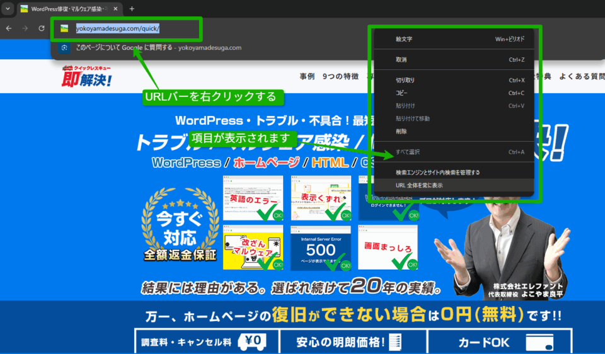Click the 安心の明朗価格! text
Screen dimensions: 605x354
pos(341,343)
